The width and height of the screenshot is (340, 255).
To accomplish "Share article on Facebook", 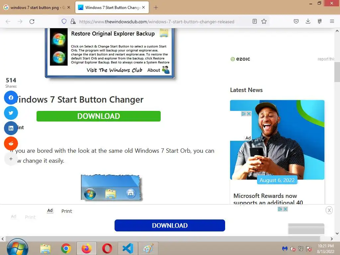I will (x=11, y=98).
